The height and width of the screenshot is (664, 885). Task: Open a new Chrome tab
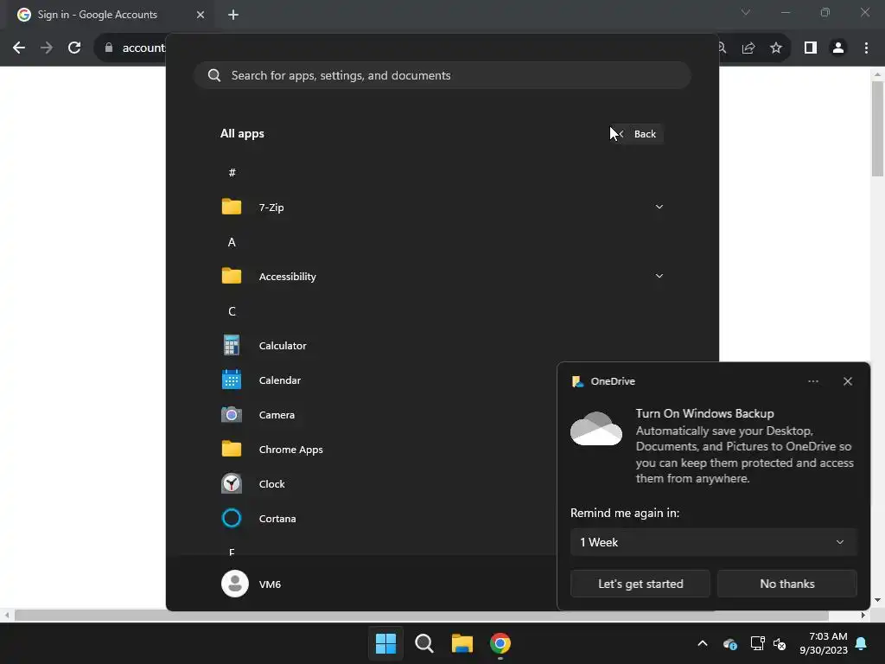[x=233, y=15]
